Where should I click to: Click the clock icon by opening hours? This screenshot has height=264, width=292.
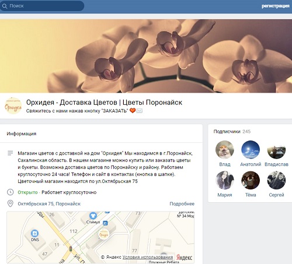coord(10,192)
